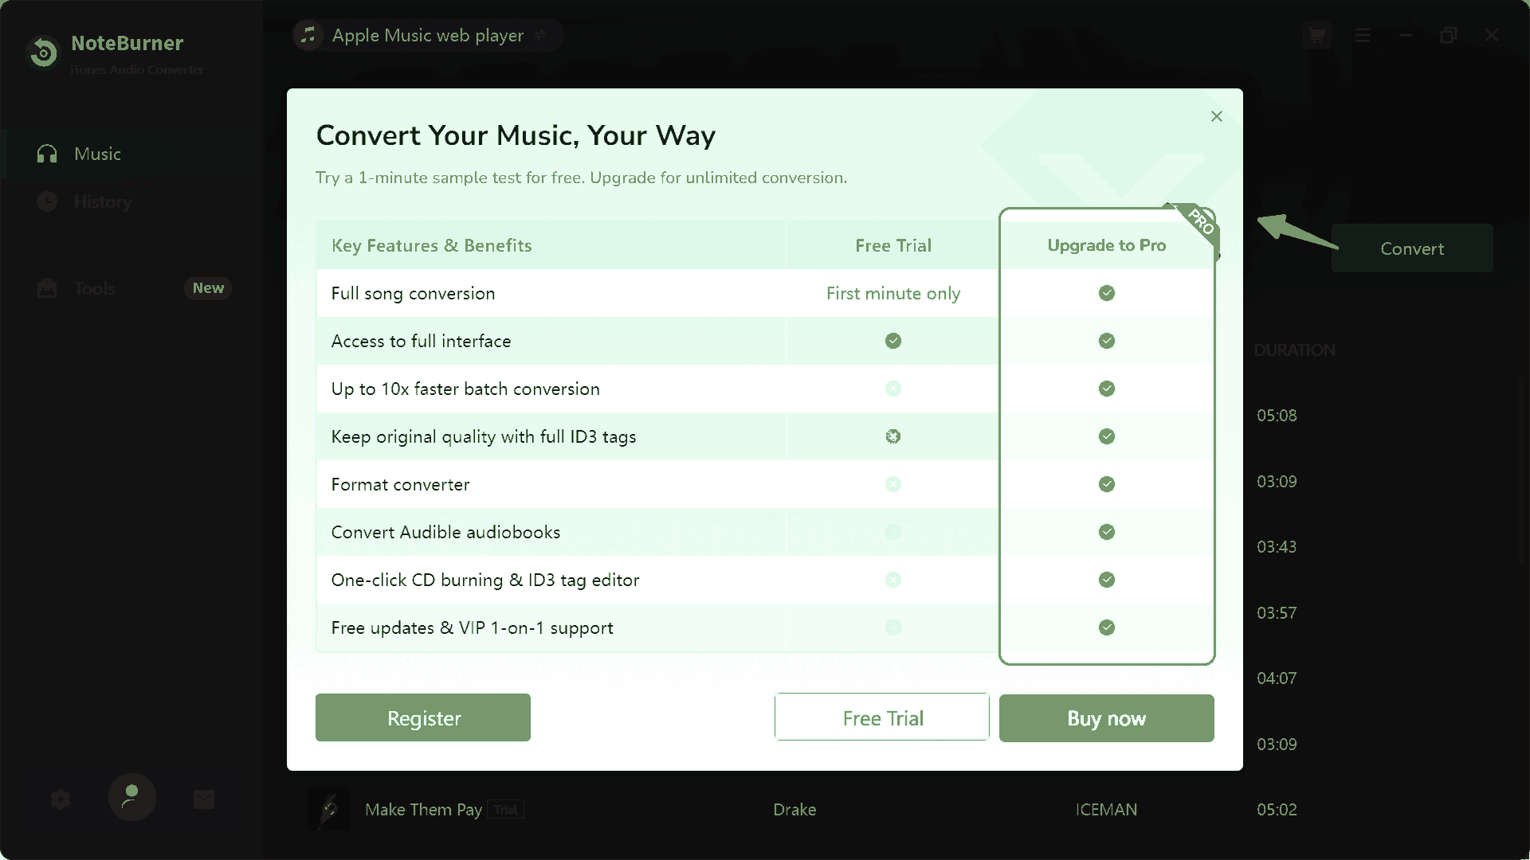Image resolution: width=1530 pixels, height=860 pixels.
Task: Click the Buy now button
Action: pyautogui.click(x=1106, y=717)
